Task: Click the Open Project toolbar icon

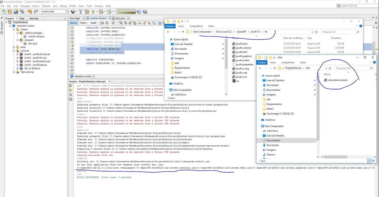Action: [x=16, y=12]
